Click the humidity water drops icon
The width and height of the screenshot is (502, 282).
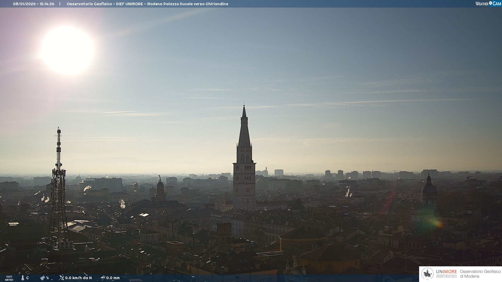pos(42,278)
